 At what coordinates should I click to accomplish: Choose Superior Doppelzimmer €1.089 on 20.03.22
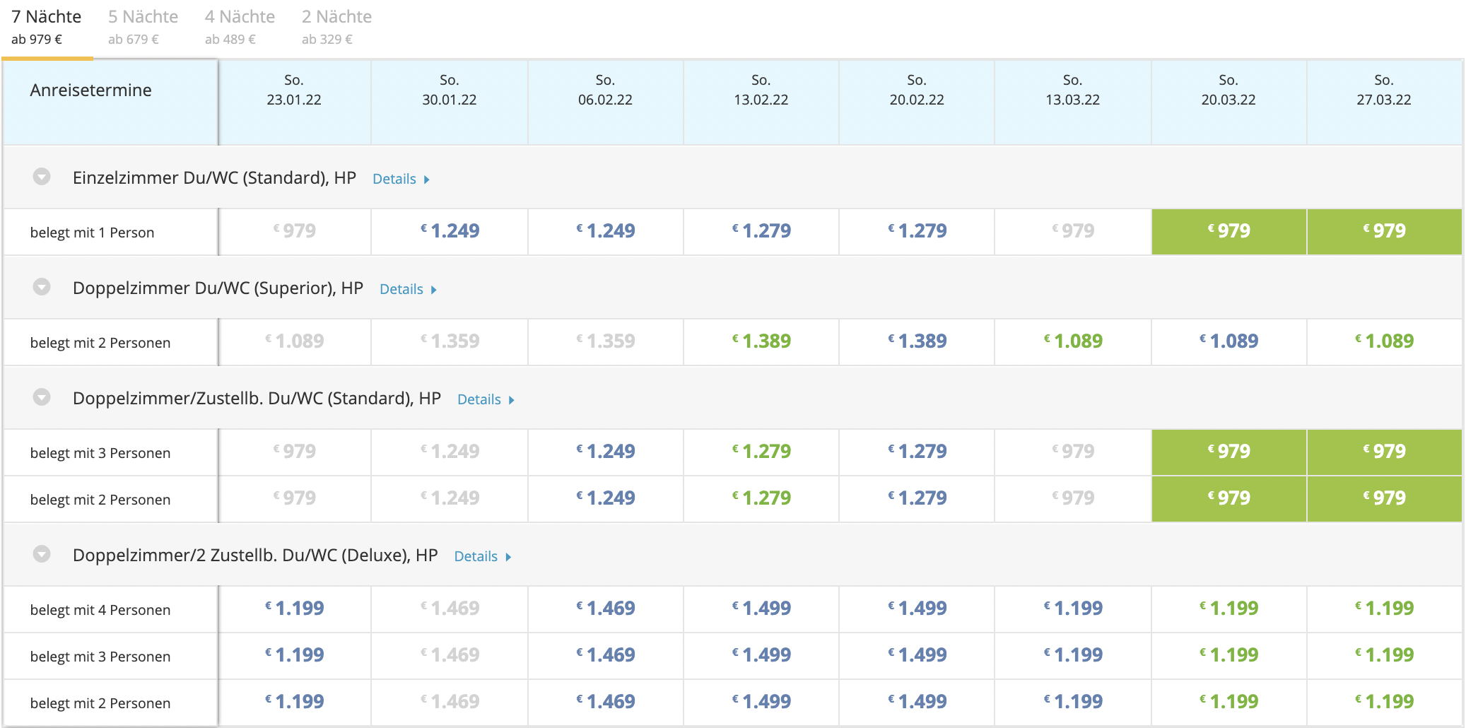coord(1228,341)
